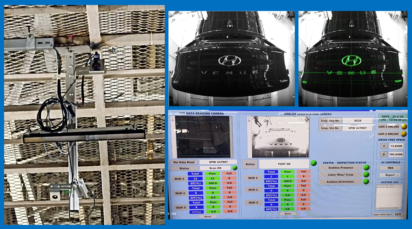The image size is (412, 229).
Task: Click the green Scan OK status lamp
Action: tap(235, 168)
